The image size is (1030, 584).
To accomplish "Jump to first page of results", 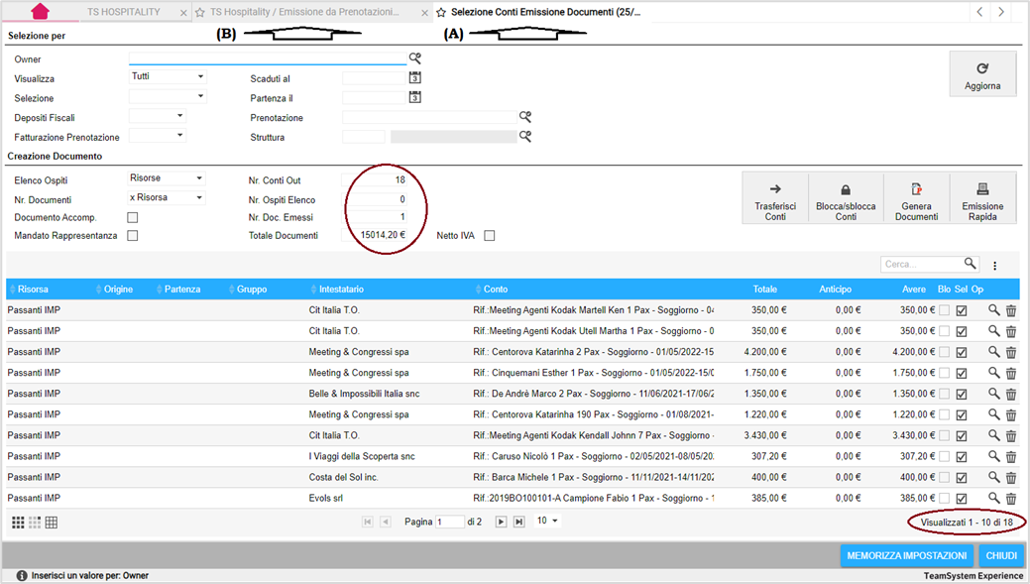I will tap(367, 522).
